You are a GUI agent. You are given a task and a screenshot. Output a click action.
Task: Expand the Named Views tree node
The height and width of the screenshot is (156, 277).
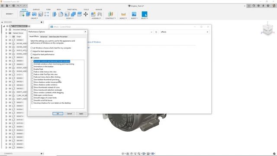click(x=6, y=33)
